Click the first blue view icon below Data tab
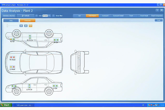Screen dimensions: 165x110 [21, 26]
